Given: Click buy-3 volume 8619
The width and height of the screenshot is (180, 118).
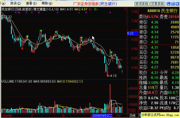Looking at the screenshot, I should click(x=175, y=57).
